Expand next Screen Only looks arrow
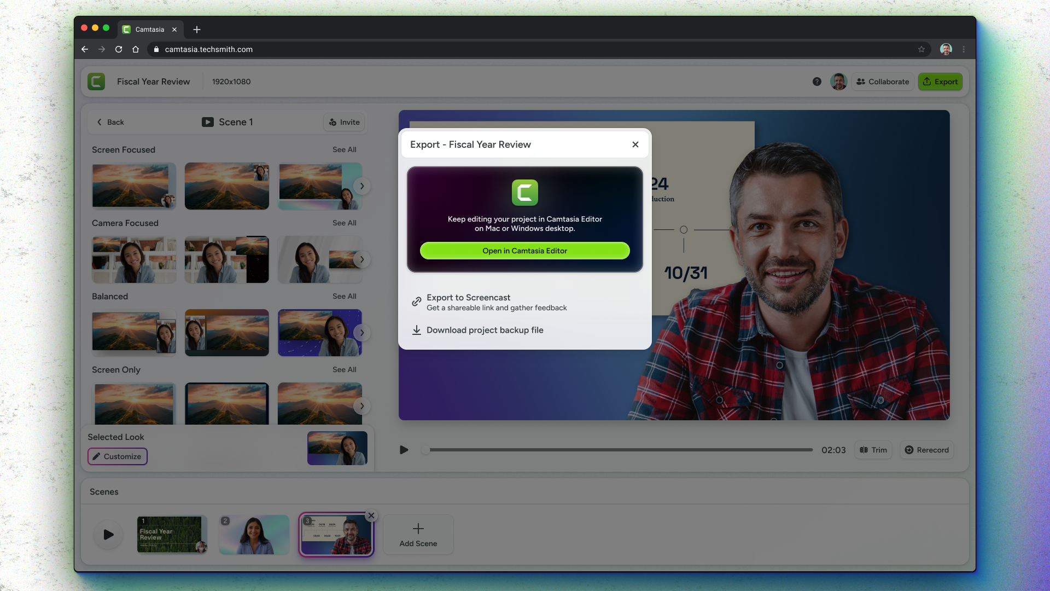Viewport: 1050px width, 591px height. click(x=362, y=406)
